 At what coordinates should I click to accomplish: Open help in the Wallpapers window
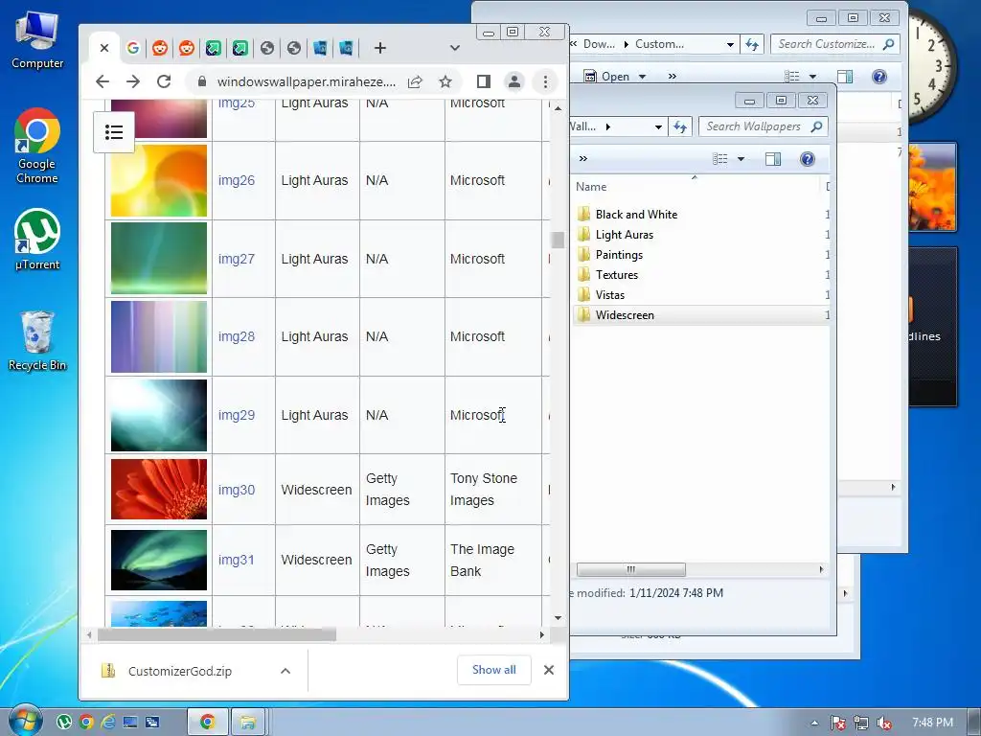[808, 159]
